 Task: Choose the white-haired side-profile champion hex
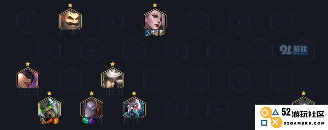112,78
